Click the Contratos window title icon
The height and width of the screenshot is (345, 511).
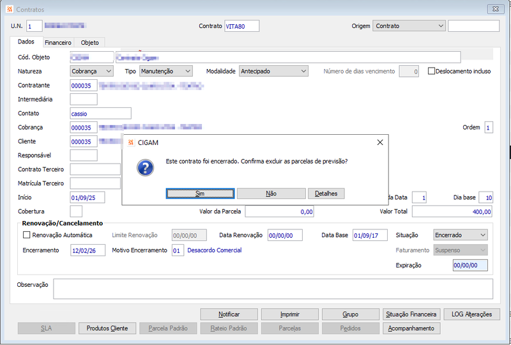[x=10, y=9]
